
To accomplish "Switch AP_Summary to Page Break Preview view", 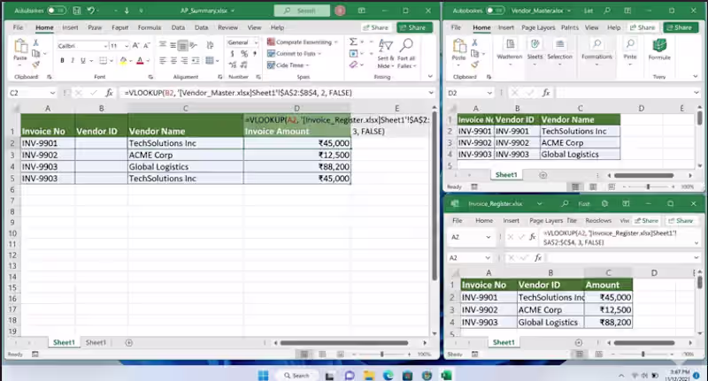I will click(x=341, y=354).
